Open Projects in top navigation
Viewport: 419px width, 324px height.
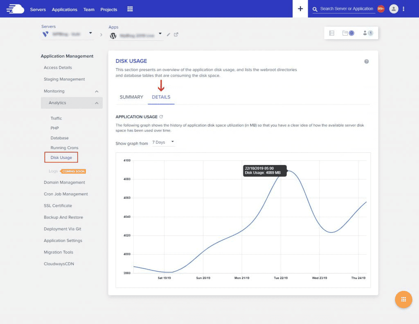click(x=108, y=9)
